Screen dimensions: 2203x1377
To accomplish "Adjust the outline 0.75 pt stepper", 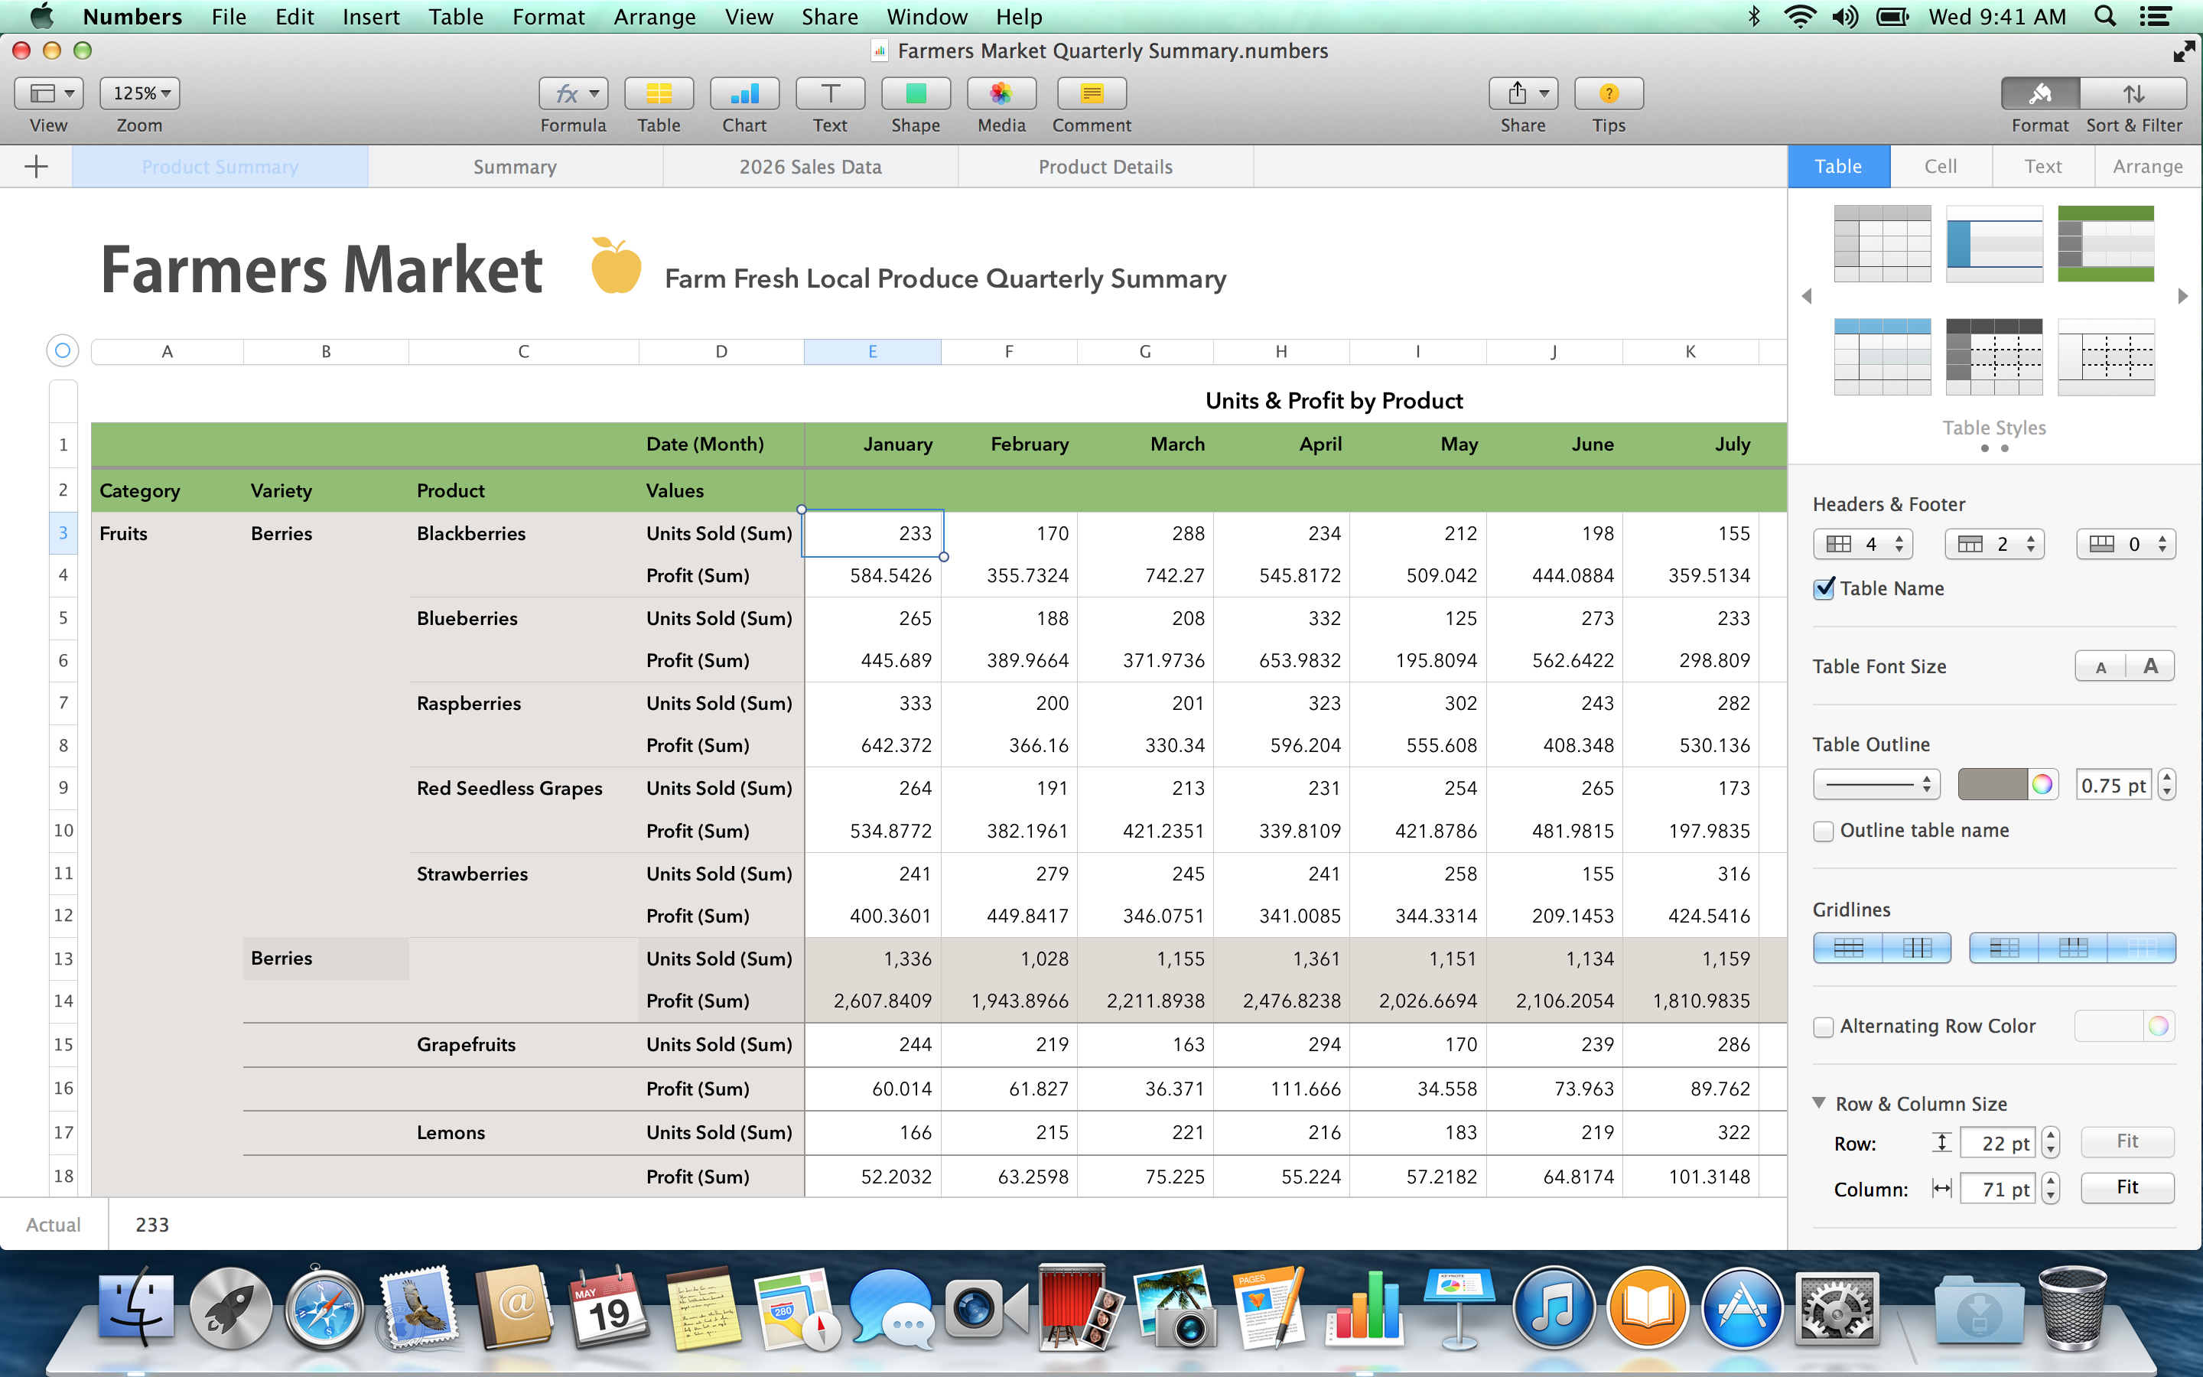I will pos(2168,785).
